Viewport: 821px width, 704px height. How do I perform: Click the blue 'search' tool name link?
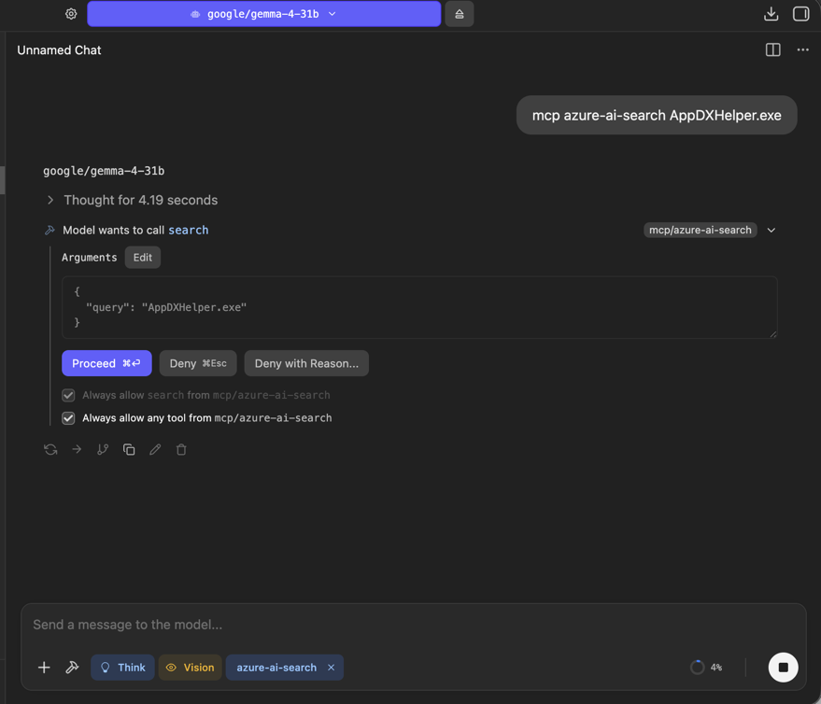coord(188,230)
